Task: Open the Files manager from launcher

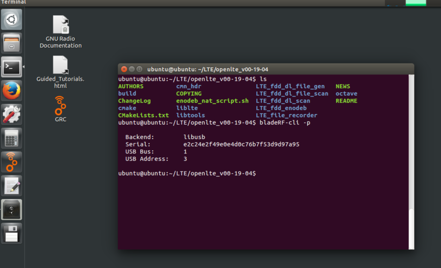Action: coord(12,43)
